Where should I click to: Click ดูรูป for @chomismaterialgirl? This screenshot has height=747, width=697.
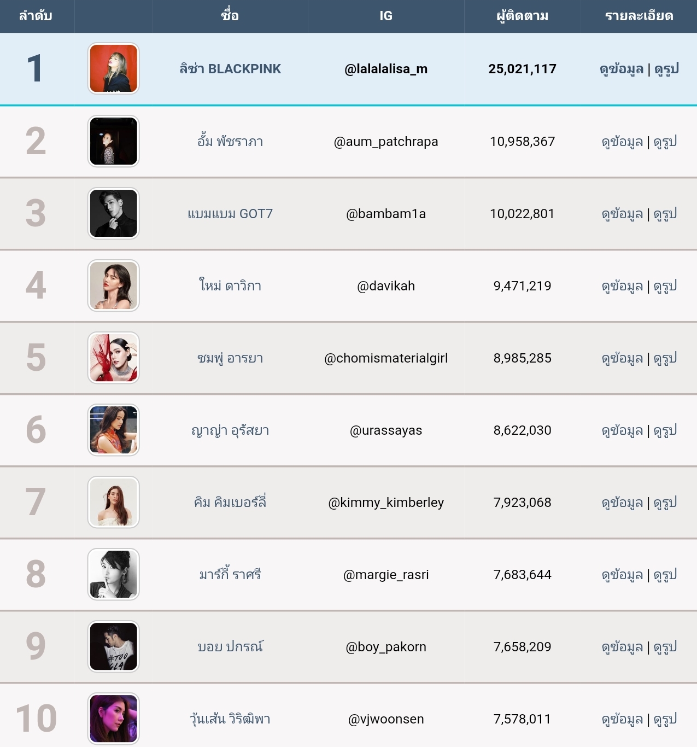click(x=665, y=358)
